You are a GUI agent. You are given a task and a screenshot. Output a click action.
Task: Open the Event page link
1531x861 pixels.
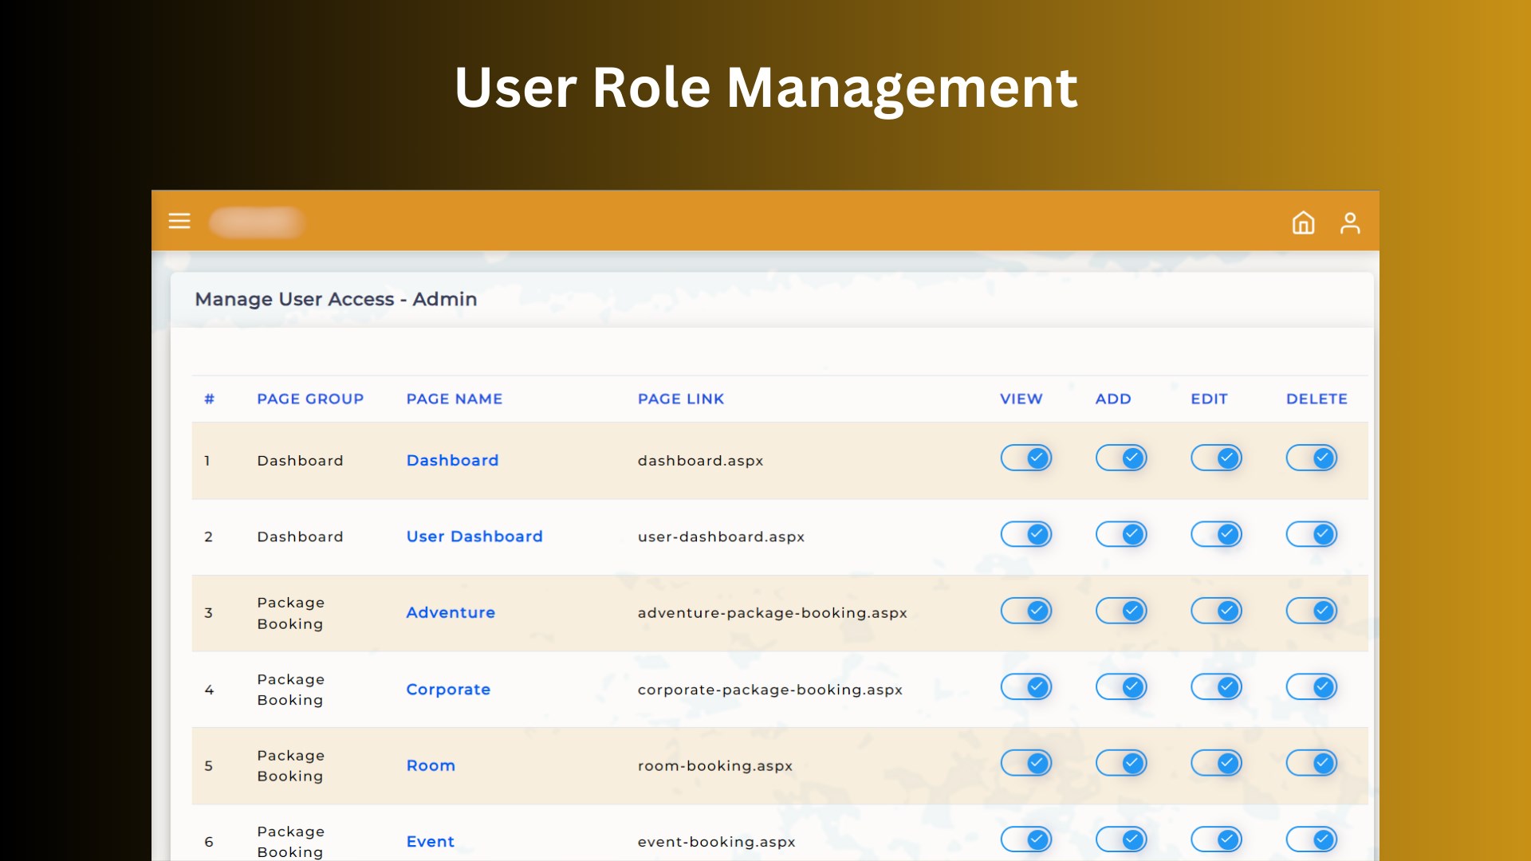[430, 841]
